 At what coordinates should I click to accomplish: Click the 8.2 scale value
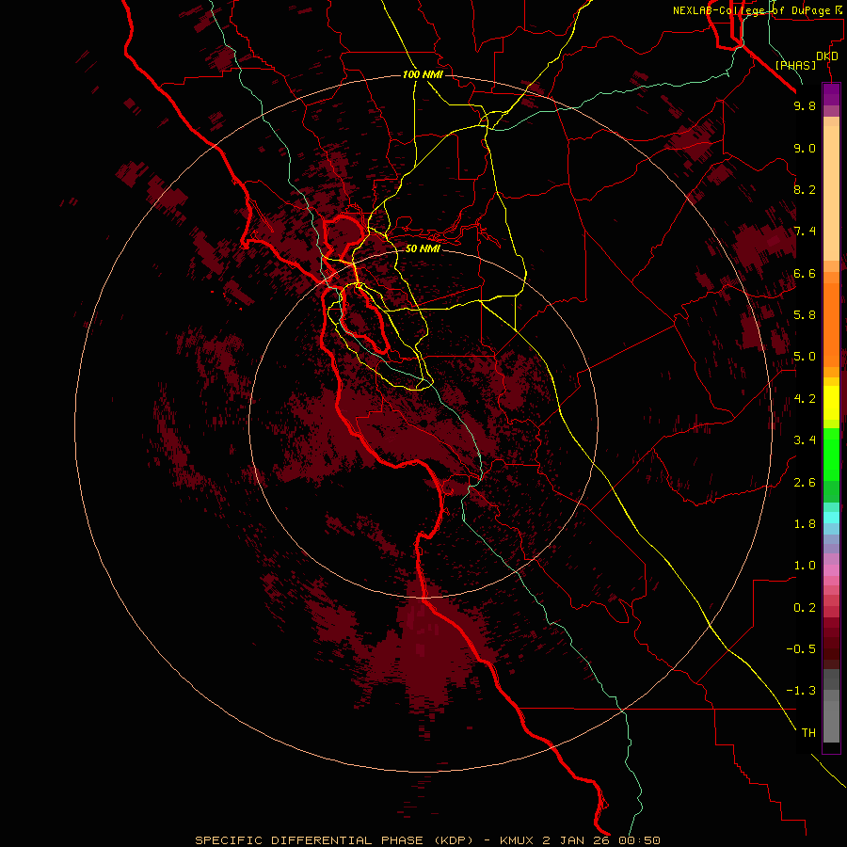(x=805, y=189)
